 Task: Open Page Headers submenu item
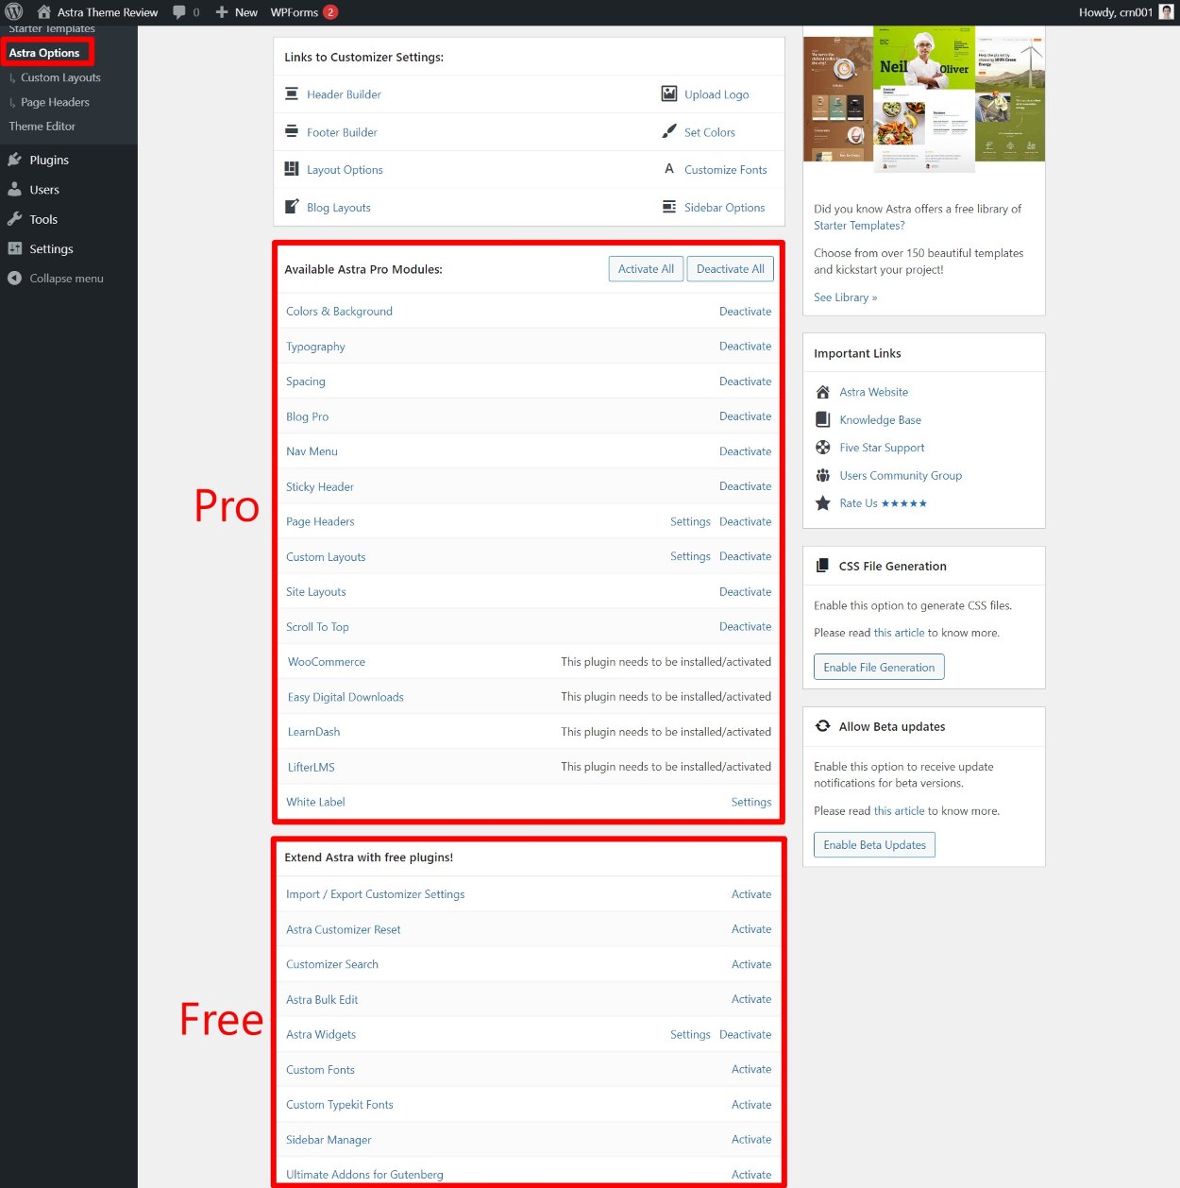coord(55,102)
